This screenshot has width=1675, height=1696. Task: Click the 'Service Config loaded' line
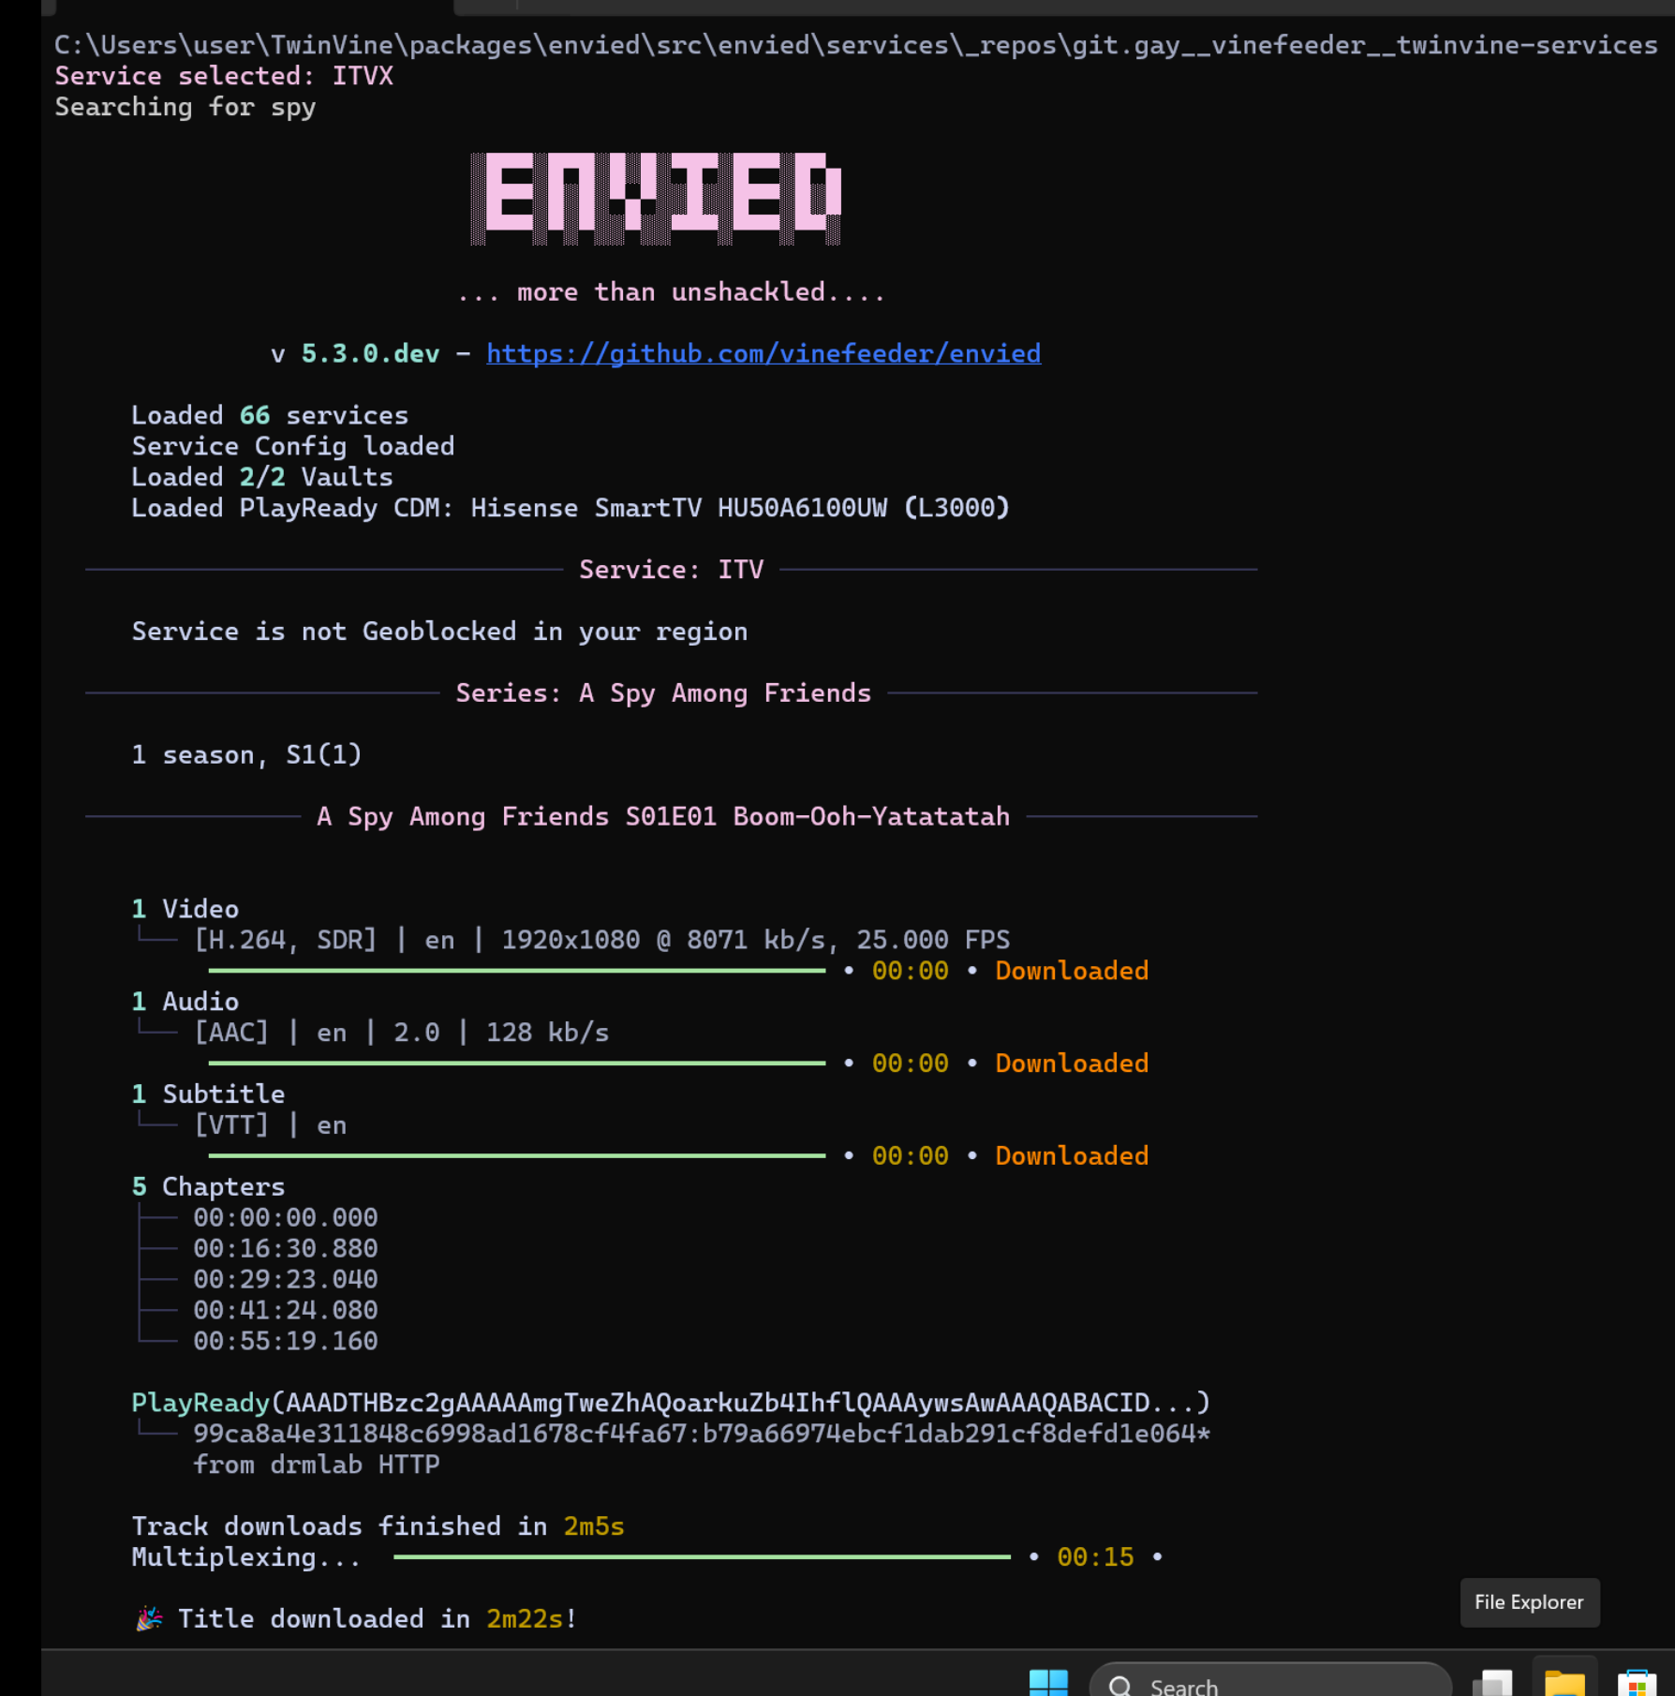[293, 446]
